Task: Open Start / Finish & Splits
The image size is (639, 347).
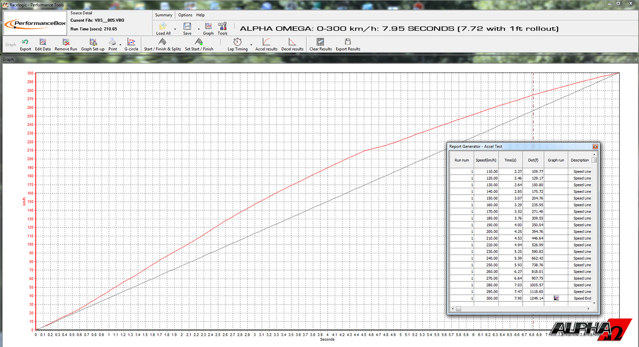Action: tap(162, 42)
